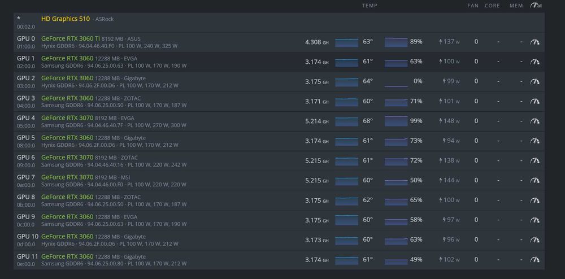Open GPU 6 overclocking speedometer icon
The height and width of the screenshot is (279, 565).
[x=534, y=160]
